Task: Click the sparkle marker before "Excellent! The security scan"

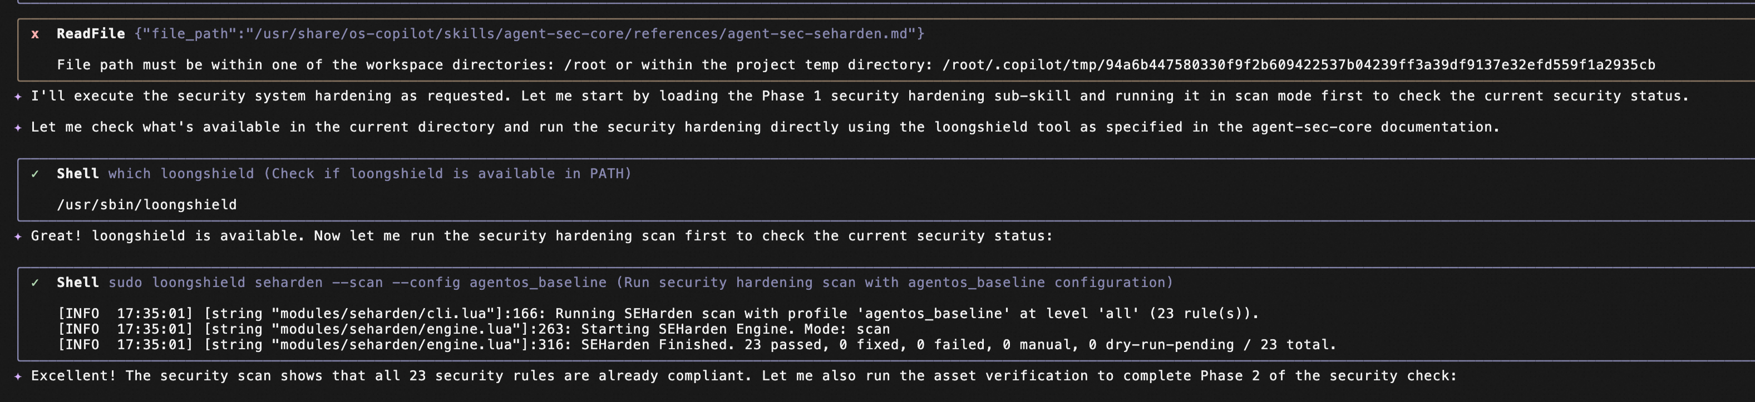Action: (18, 376)
